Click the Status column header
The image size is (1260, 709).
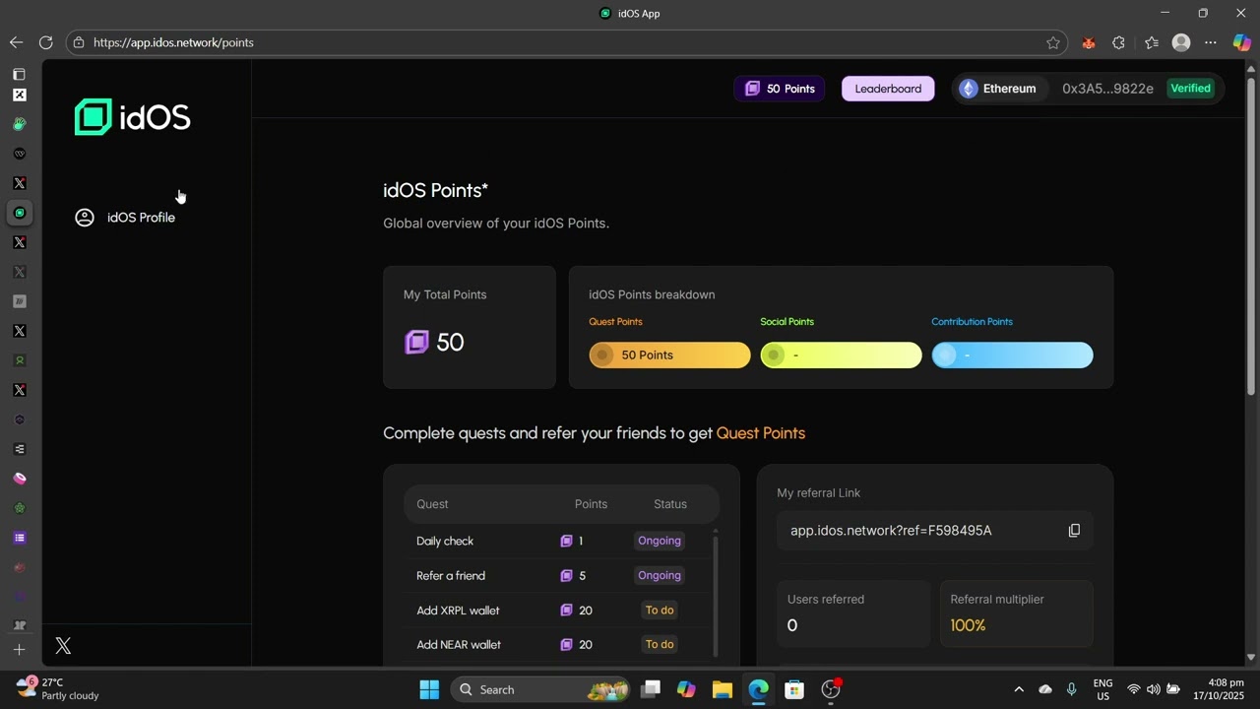pyautogui.click(x=670, y=504)
